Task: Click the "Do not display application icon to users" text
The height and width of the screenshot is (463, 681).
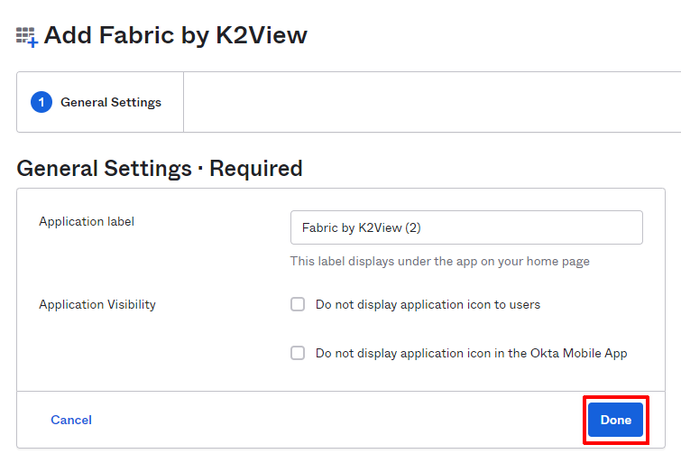Action: click(428, 305)
